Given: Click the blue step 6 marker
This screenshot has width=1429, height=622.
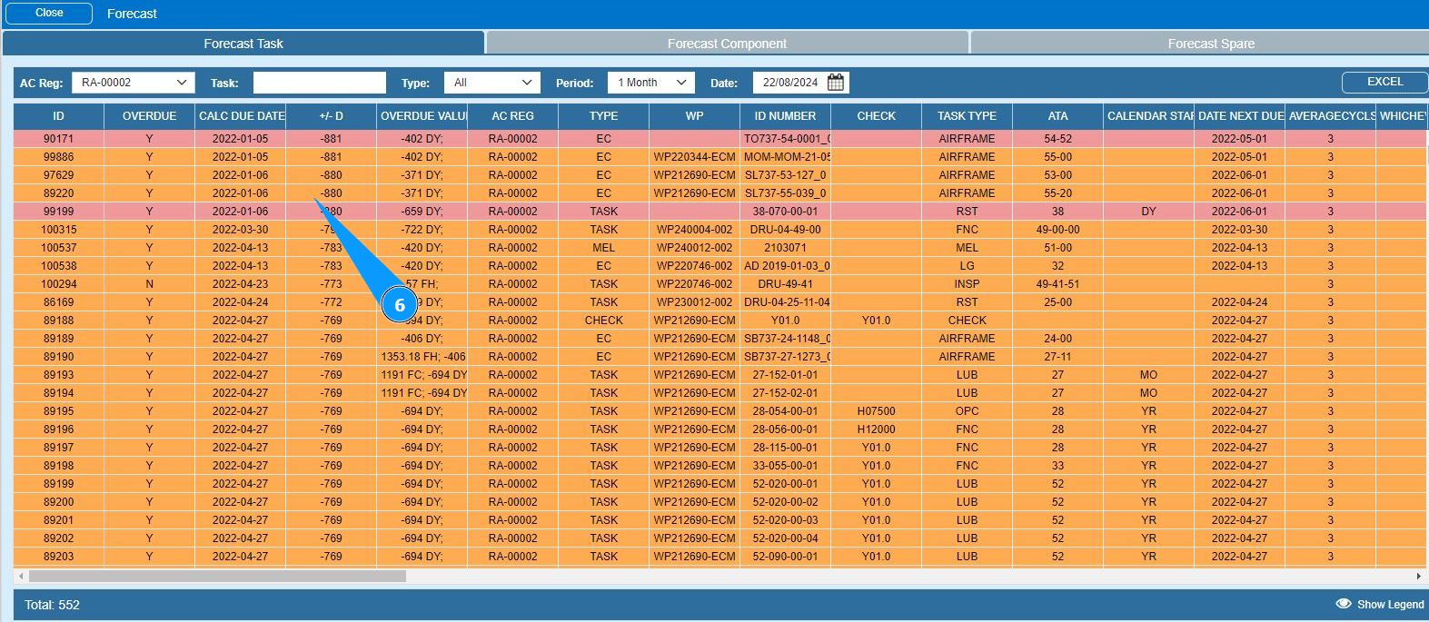Looking at the screenshot, I should pos(399,305).
